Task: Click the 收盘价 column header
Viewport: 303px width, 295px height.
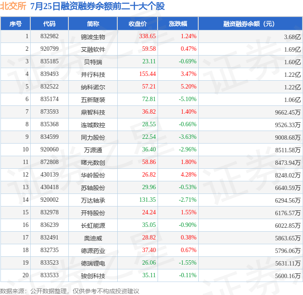Action: coord(138,23)
